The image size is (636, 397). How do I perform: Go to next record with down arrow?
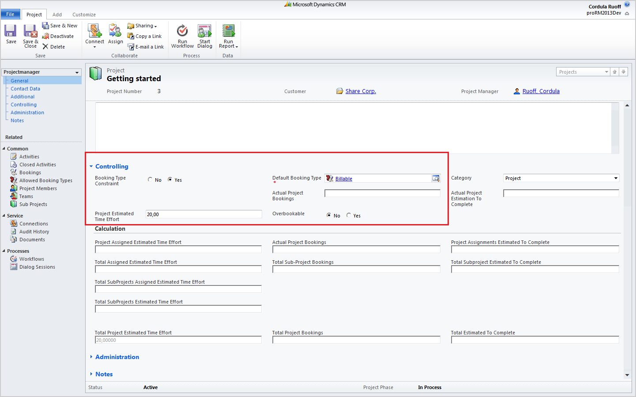click(x=623, y=72)
